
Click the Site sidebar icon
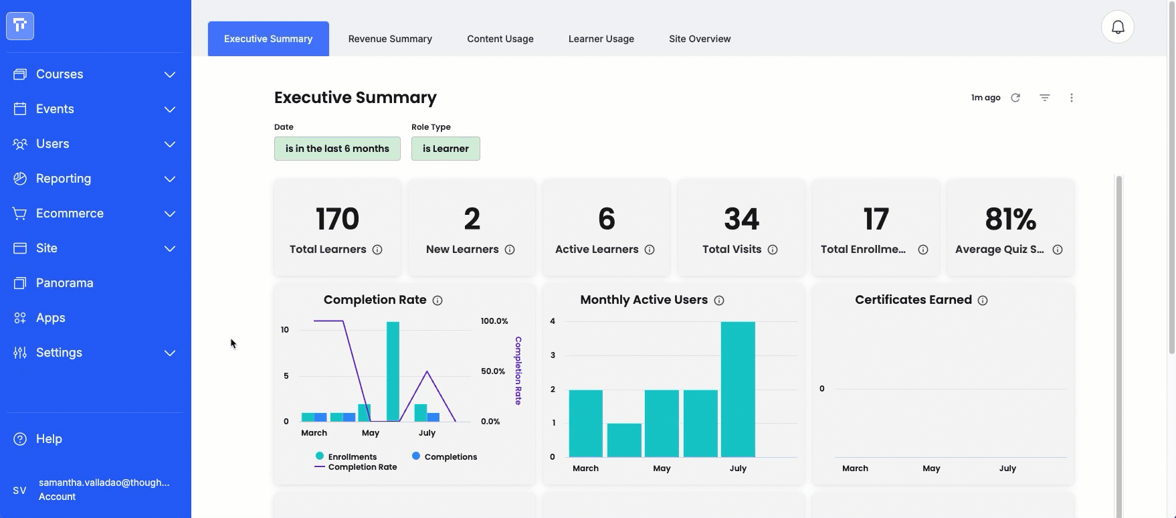click(x=20, y=248)
